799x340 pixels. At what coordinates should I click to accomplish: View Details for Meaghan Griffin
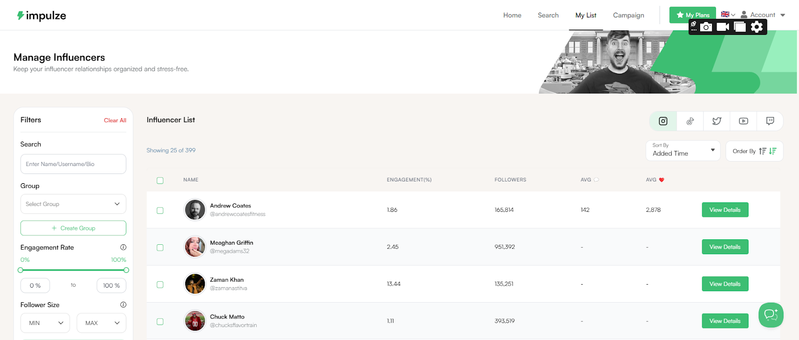tap(725, 247)
